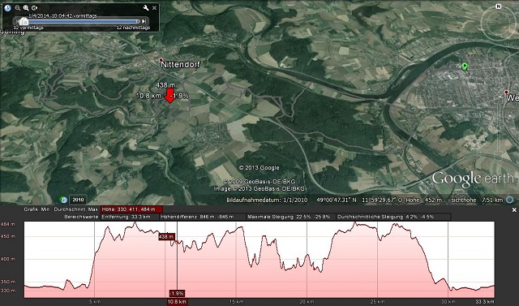519x306 pixels.
Task: Click the N north compass button
Action: (x=499, y=6)
